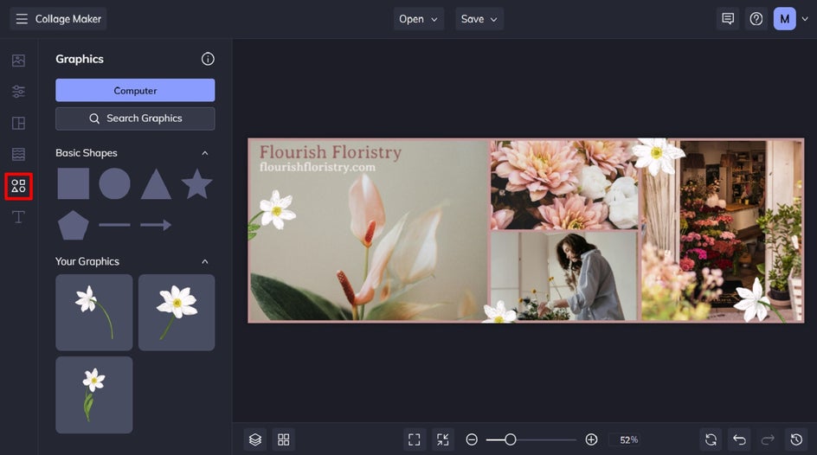Click the M profile avatar

coord(785,19)
